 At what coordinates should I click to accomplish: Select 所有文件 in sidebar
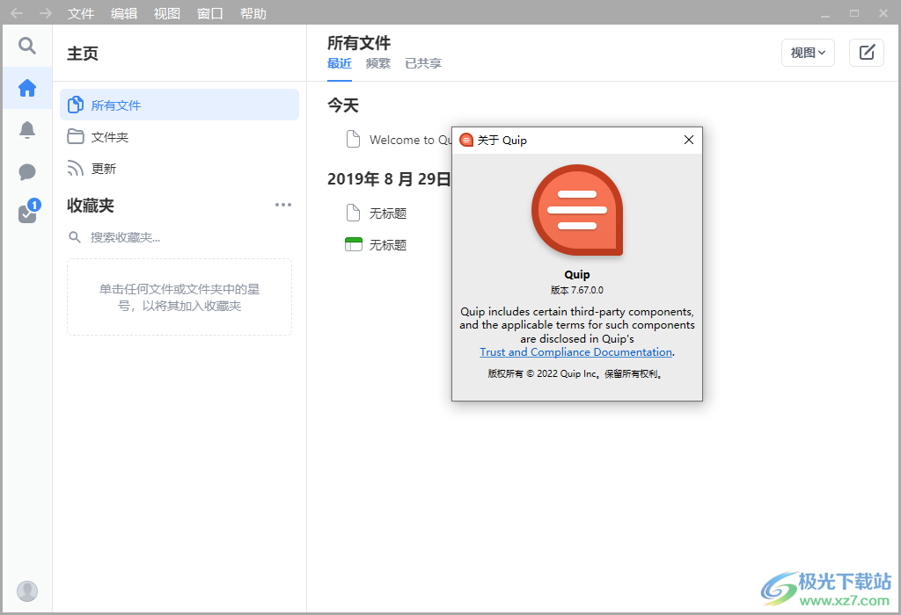click(x=179, y=105)
